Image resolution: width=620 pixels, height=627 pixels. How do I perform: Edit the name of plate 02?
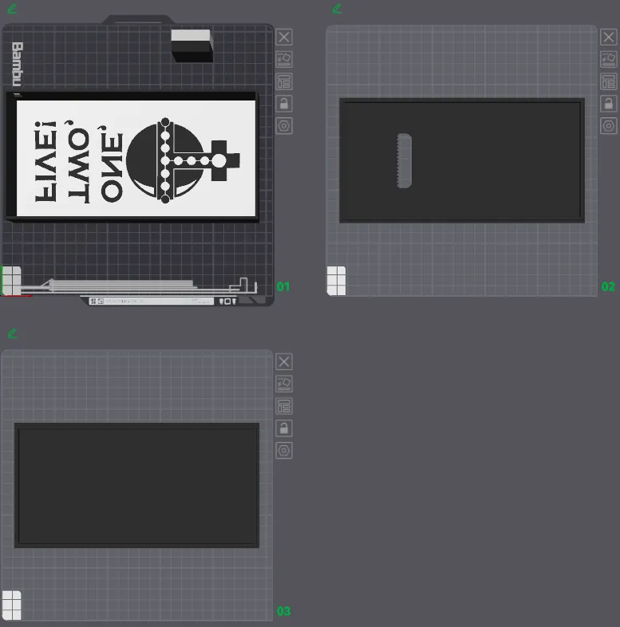[337, 9]
